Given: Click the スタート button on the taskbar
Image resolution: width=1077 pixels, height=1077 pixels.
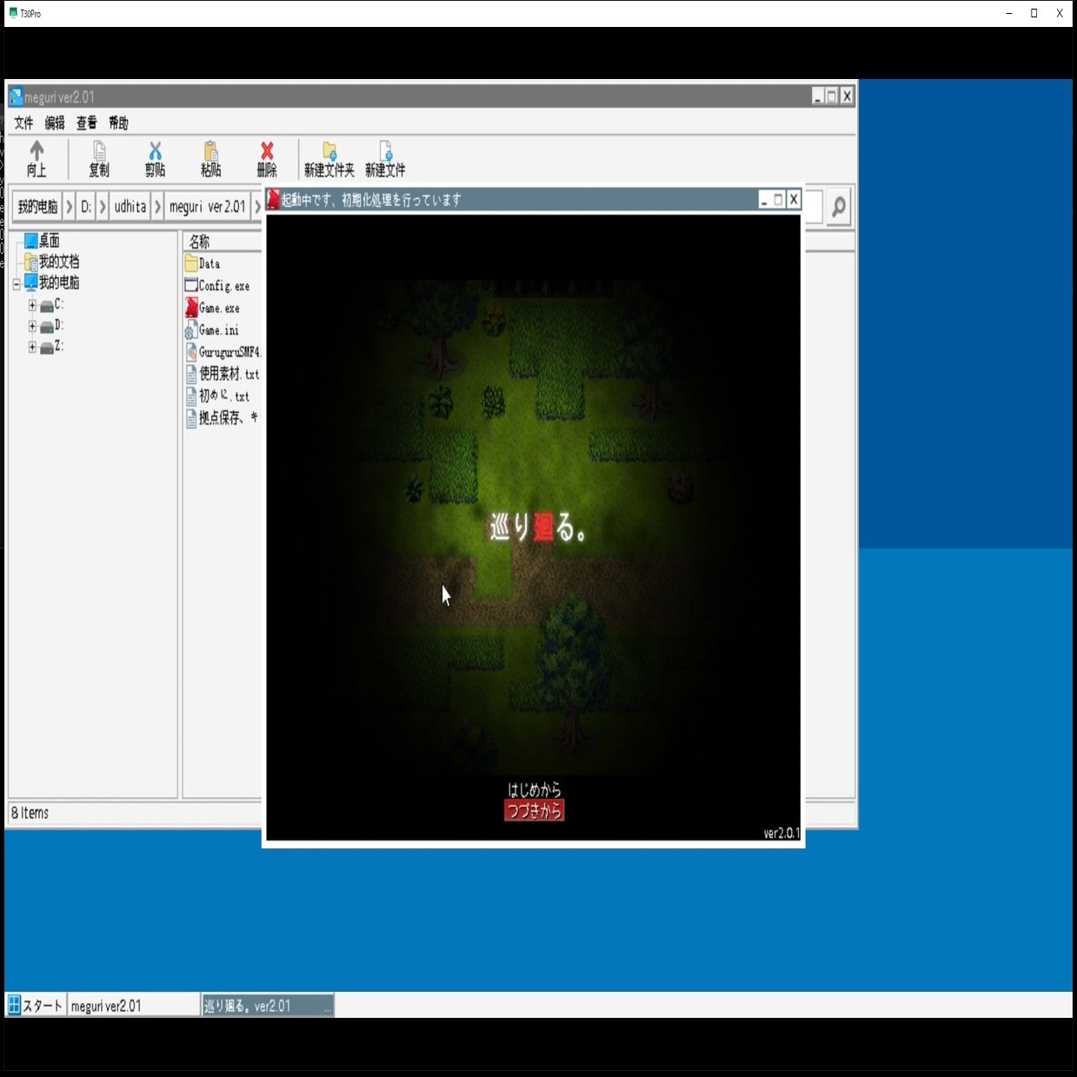Looking at the screenshot, I should coord(36,1006).
